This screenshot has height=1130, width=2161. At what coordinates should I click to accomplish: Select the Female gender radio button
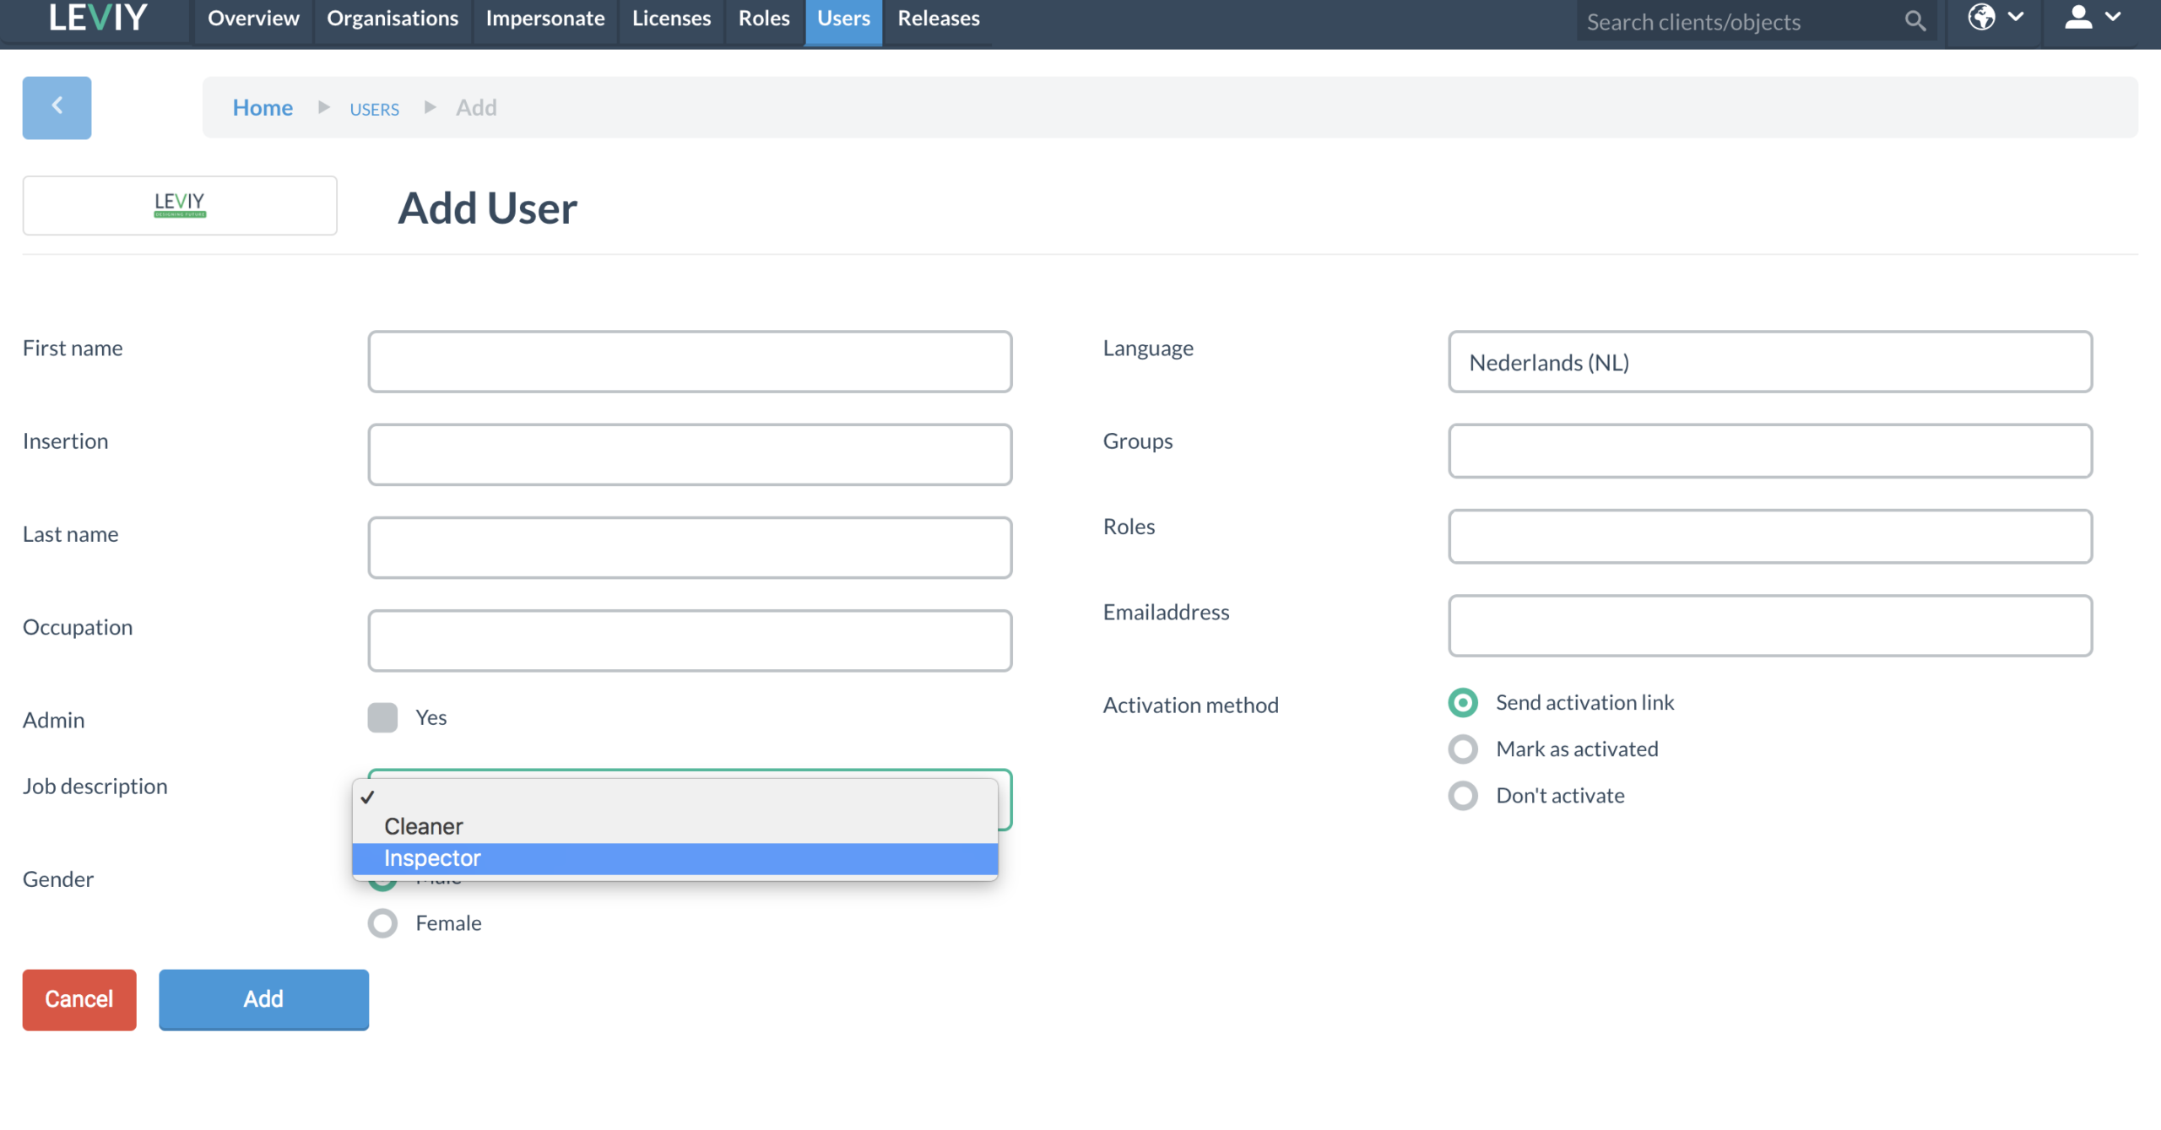(x=382, y=923)
